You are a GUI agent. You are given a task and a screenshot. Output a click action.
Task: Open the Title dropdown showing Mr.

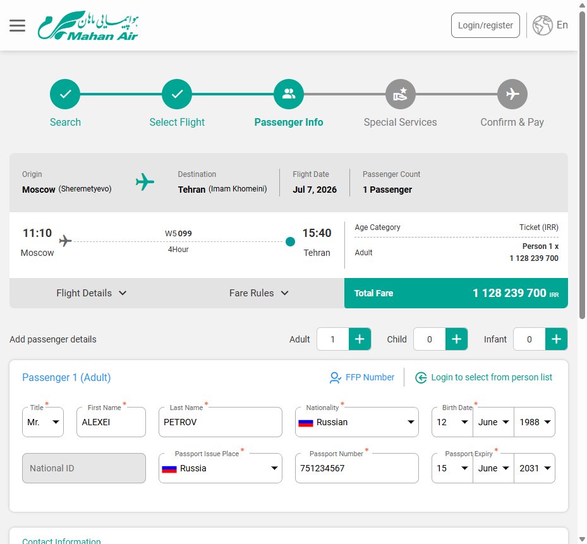[43, 422]
